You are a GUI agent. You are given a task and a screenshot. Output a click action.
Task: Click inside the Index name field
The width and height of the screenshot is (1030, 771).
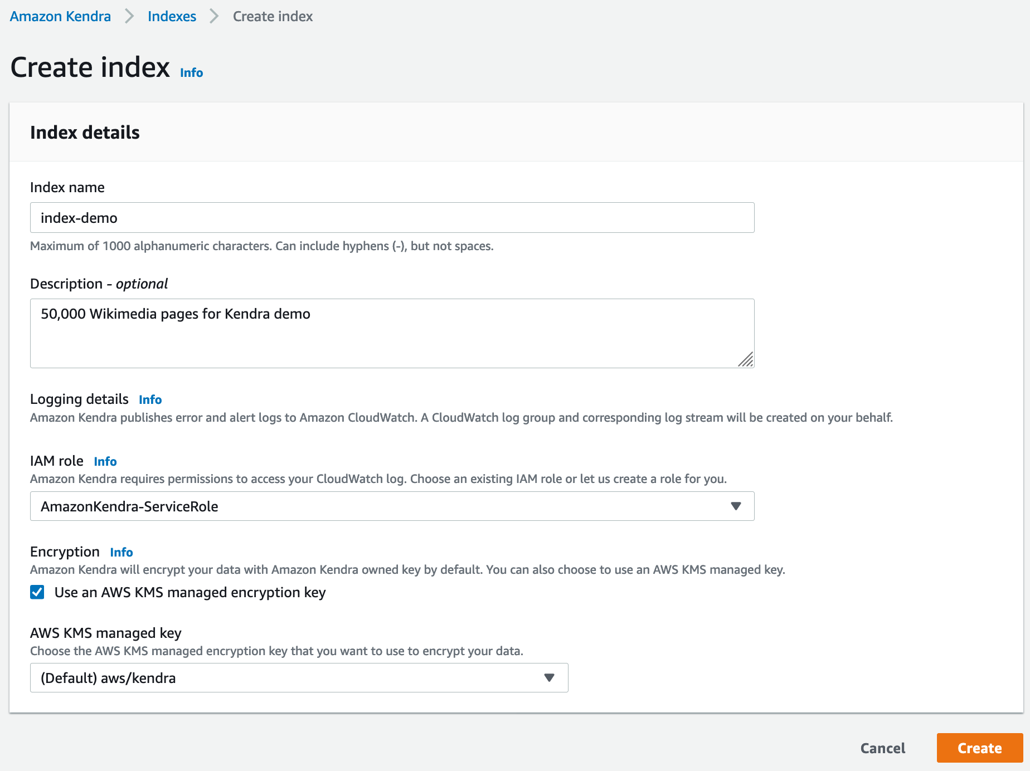(x=392, y=218)
